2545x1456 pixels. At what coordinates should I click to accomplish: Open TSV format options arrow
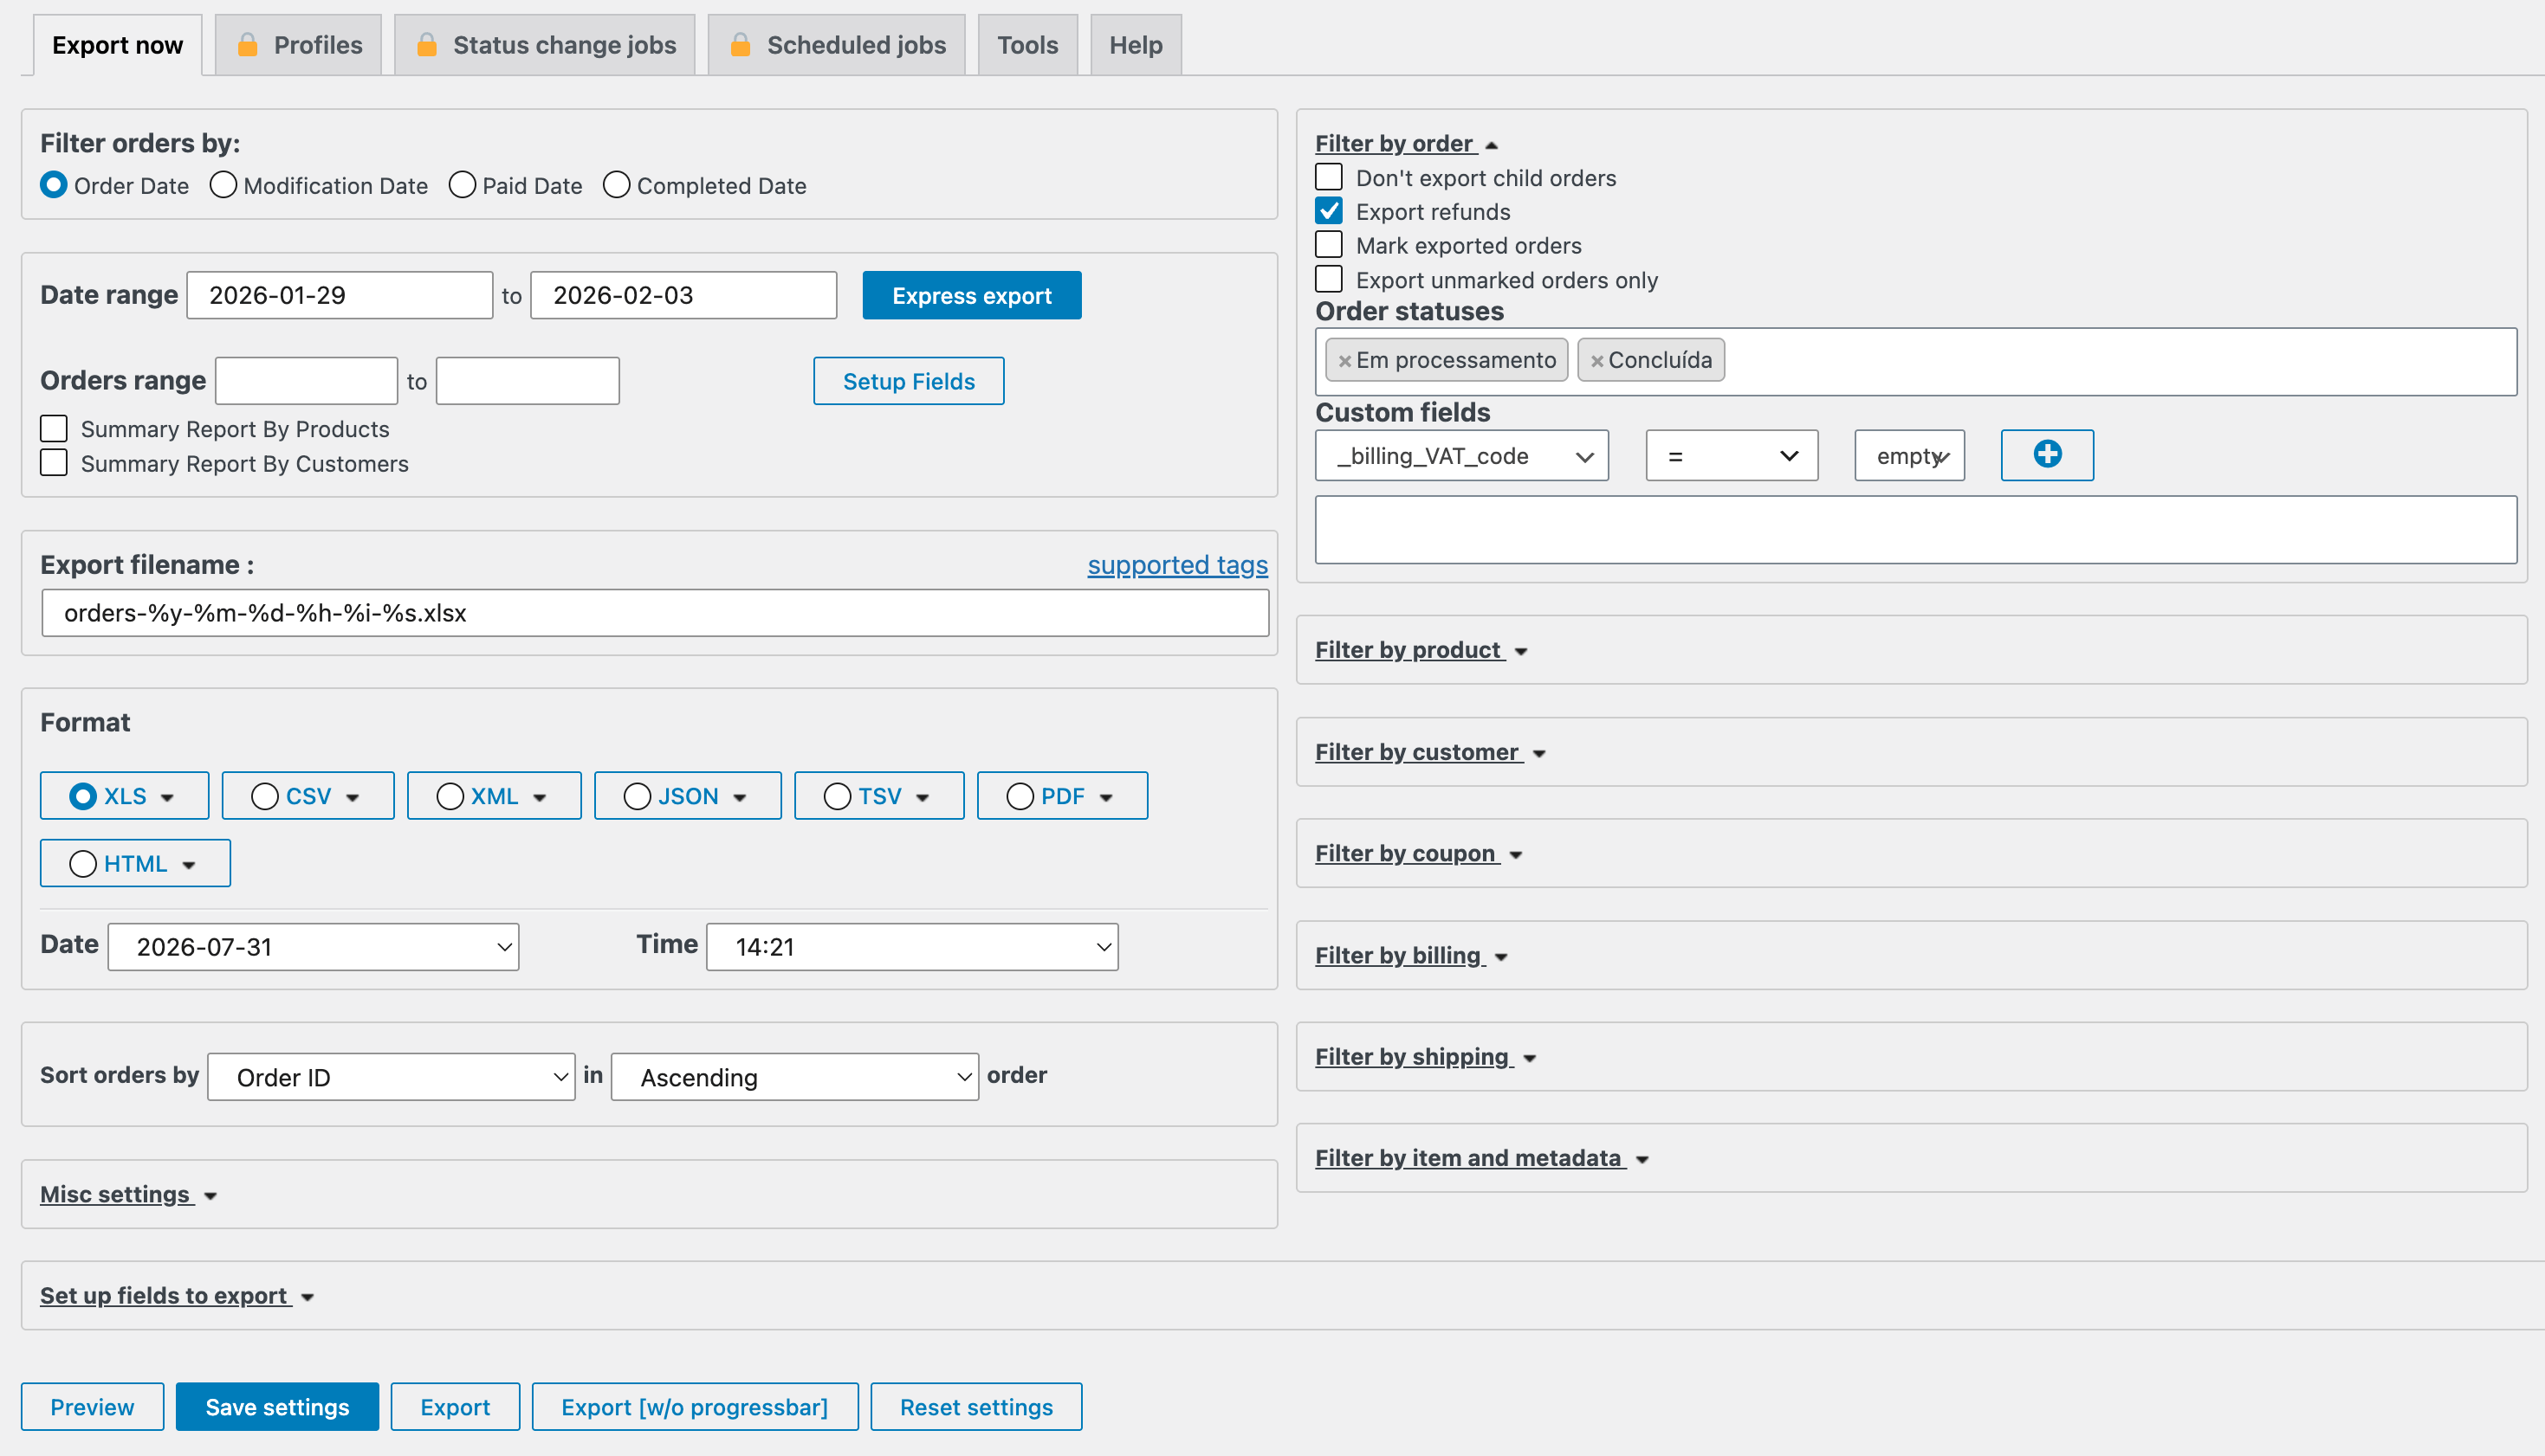tap(923, 798)
